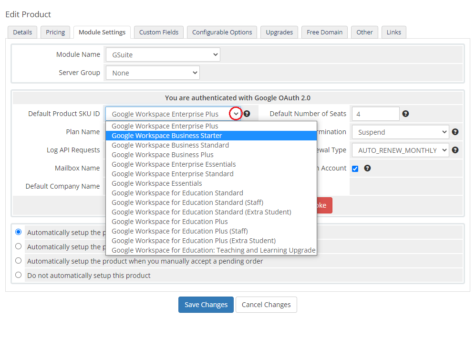This screenshot has height=351, width=476.
Task: Open the Module Name GSuite dropdown
Action: [x=163, y=55]
